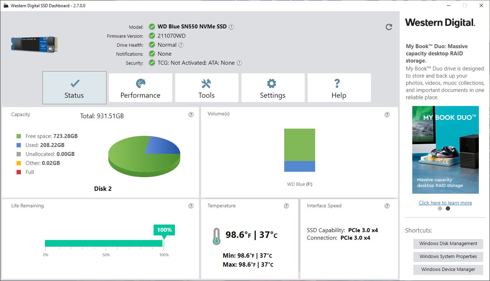This screenshot has width=490, height=281.
Task: Open the Capacity panel help icon
Action: coord(191,115)
